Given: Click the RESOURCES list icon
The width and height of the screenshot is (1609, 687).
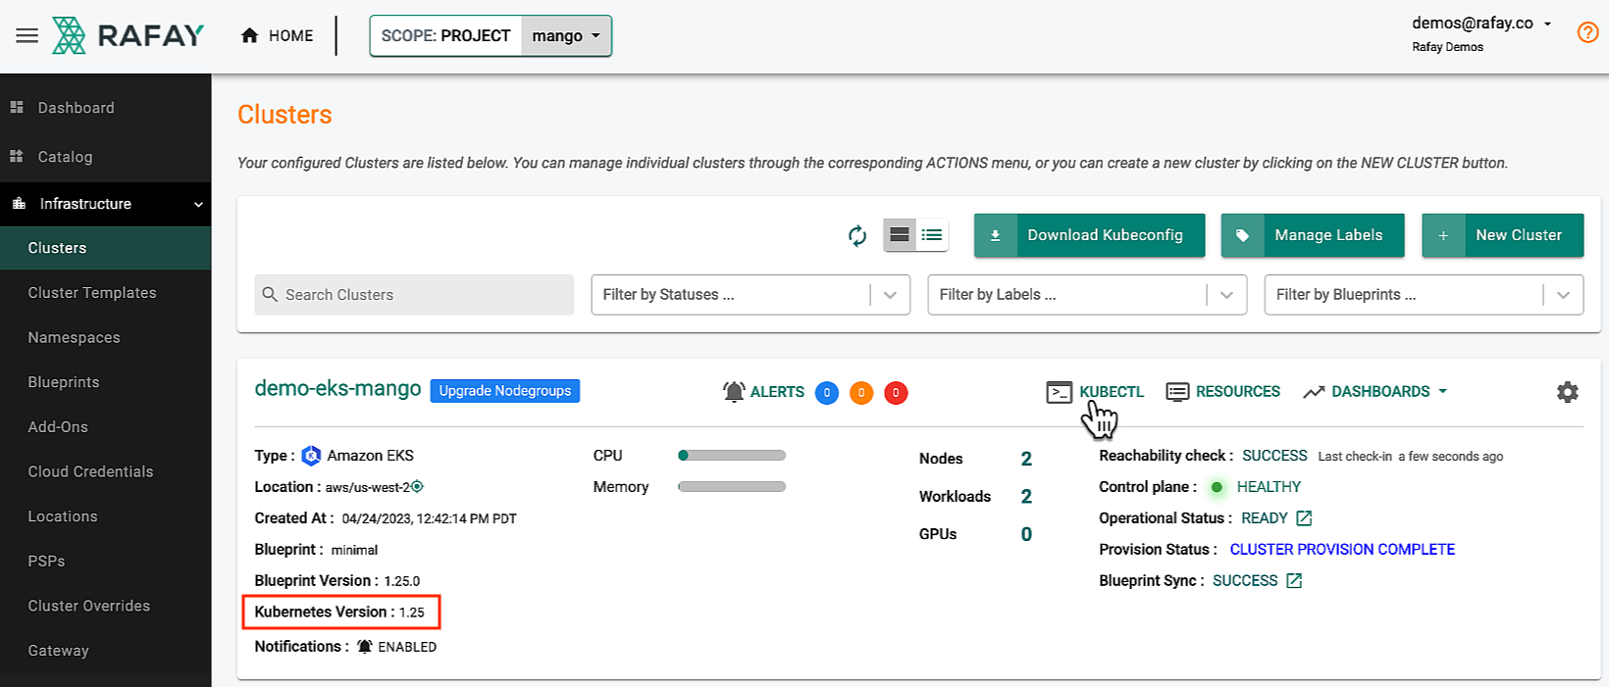Looking at the screenshot, I should tap(1177, 392).
